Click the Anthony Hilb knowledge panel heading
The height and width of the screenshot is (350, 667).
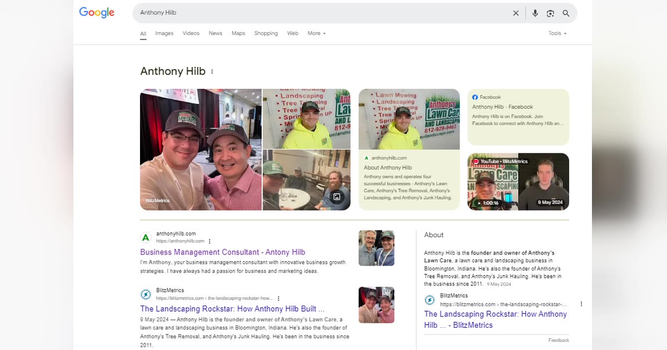[173, 72]
